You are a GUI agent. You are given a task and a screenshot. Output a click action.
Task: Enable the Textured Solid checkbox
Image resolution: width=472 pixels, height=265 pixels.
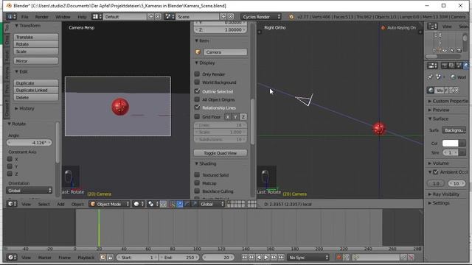tap(197, 174)
